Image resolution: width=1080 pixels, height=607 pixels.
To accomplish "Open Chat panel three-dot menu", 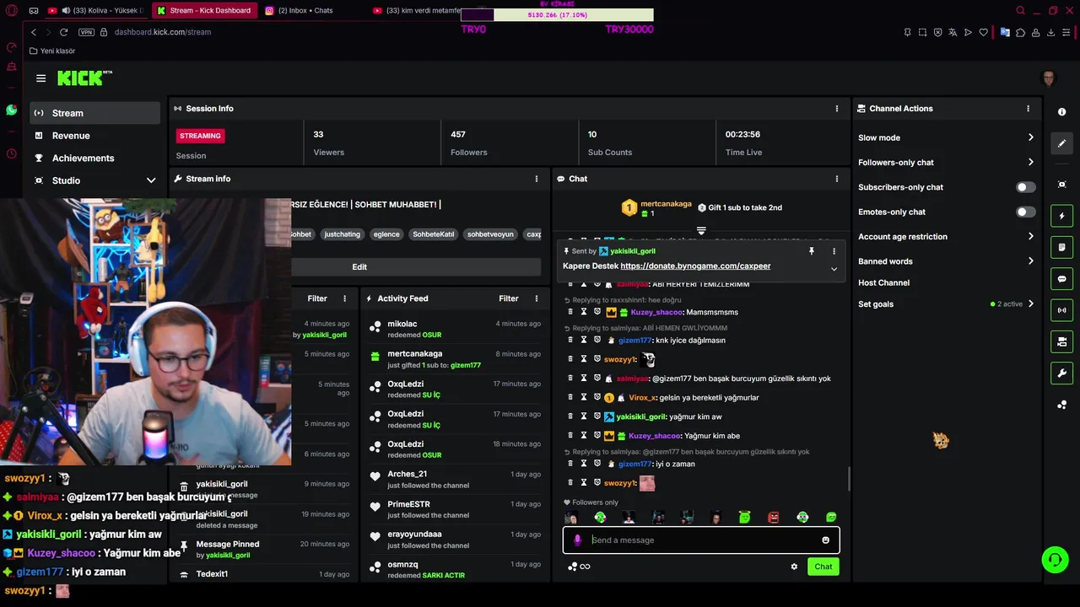I will 836,179.
